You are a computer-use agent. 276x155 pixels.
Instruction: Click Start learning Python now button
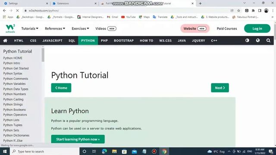[78, 139]
